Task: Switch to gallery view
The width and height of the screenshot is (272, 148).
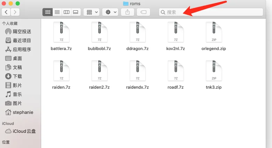Action: click(76, 12)
